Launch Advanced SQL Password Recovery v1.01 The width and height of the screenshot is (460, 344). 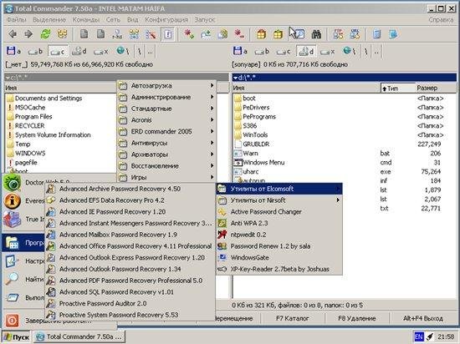[130, 292]
